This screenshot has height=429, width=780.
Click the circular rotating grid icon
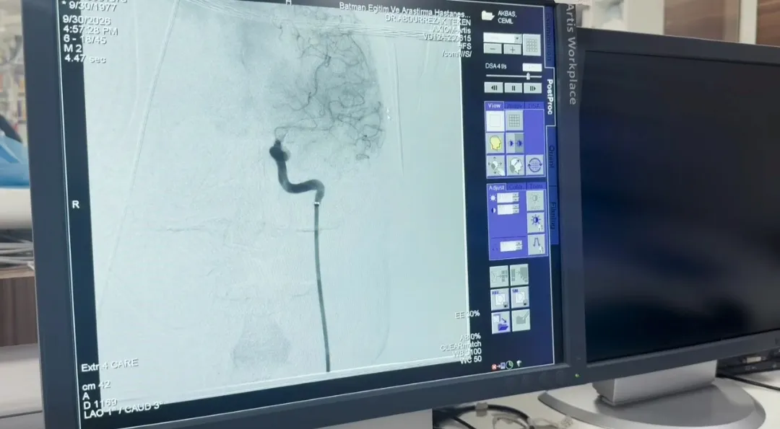tap(534, 164)
